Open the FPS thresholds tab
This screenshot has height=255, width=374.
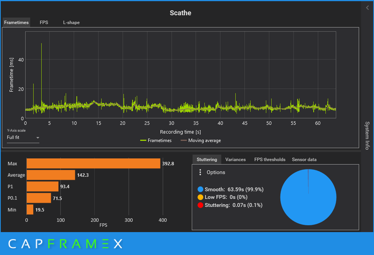point(270,160)
